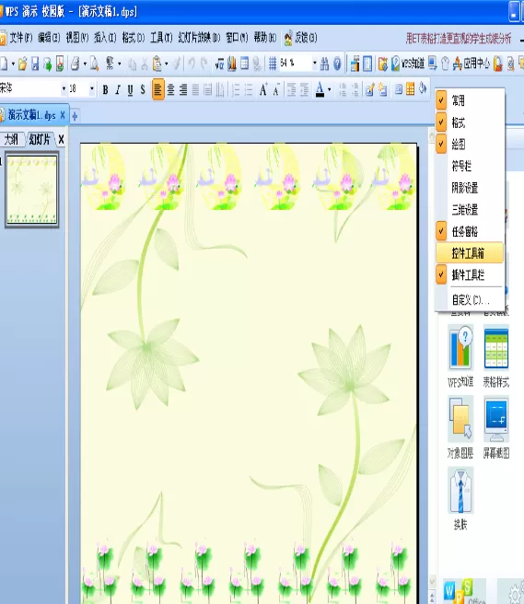Insert a chart with the bar chart icon
This screenshot has height=604, width=524.
[232, 64]
